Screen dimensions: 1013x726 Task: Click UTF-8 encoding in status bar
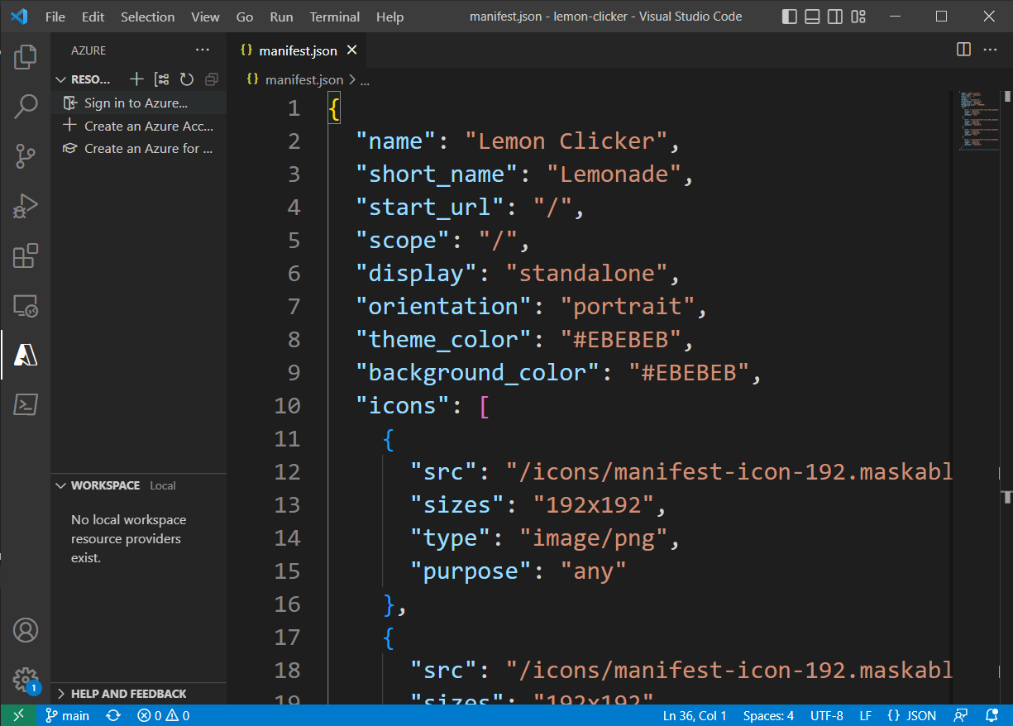click(x=827, y=715)
